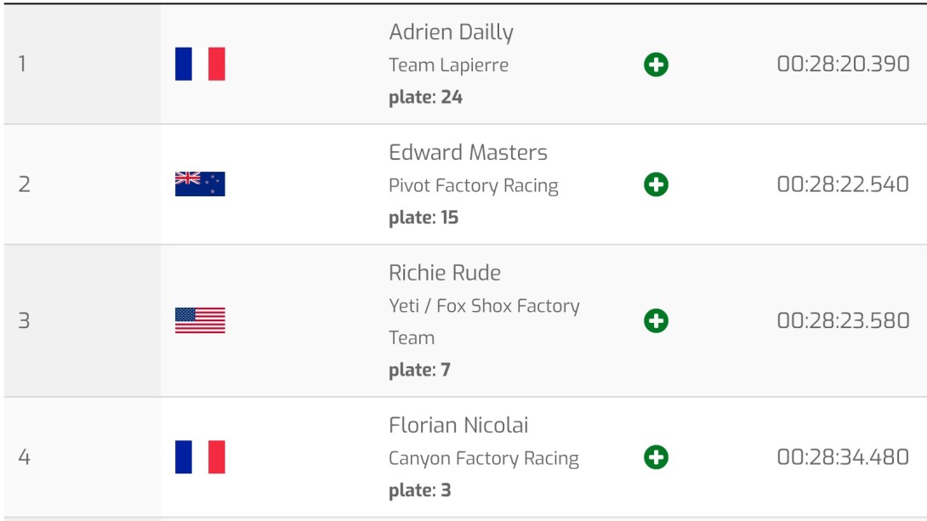The height and width of the screenshot is (521, 927).
Task: Select the Richie Rude name
Action: [x=445, y=273]
